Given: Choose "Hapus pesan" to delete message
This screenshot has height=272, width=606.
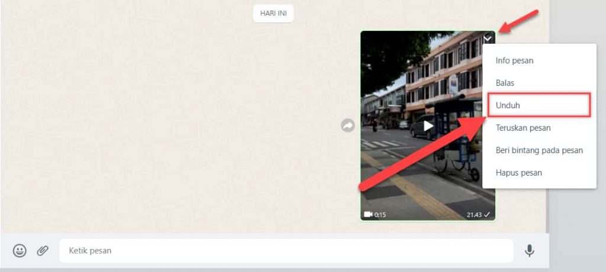Looking at the screenshot, I should tap(518, 173).
